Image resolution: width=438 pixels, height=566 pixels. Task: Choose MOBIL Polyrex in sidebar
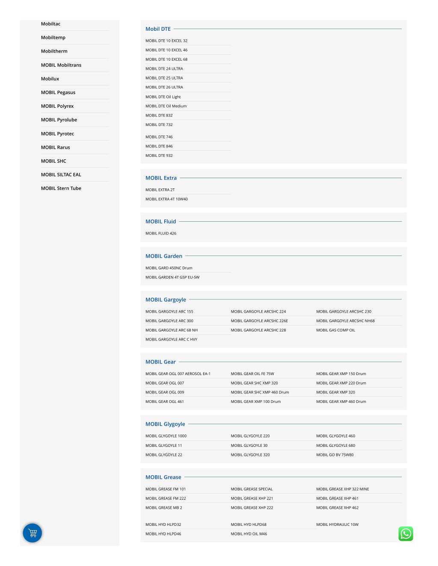[57, 106]
